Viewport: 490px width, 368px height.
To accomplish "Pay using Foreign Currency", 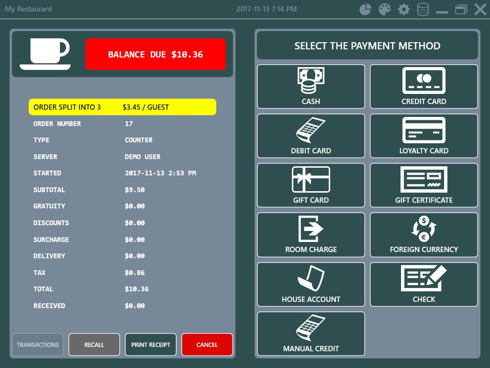I will [x=423, y=234].
